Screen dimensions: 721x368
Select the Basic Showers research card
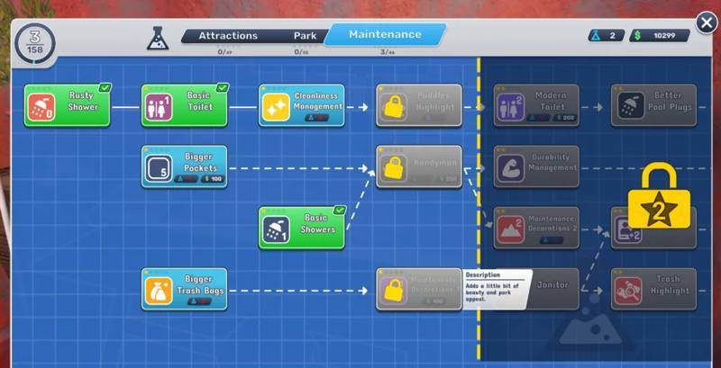[x=302, y=228]
